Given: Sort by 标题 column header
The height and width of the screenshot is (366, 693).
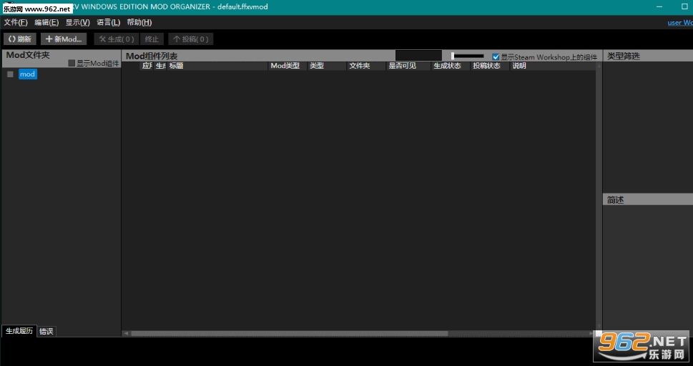Looking at the screenshot, I should pyautogui.click(x=218, y=66).
